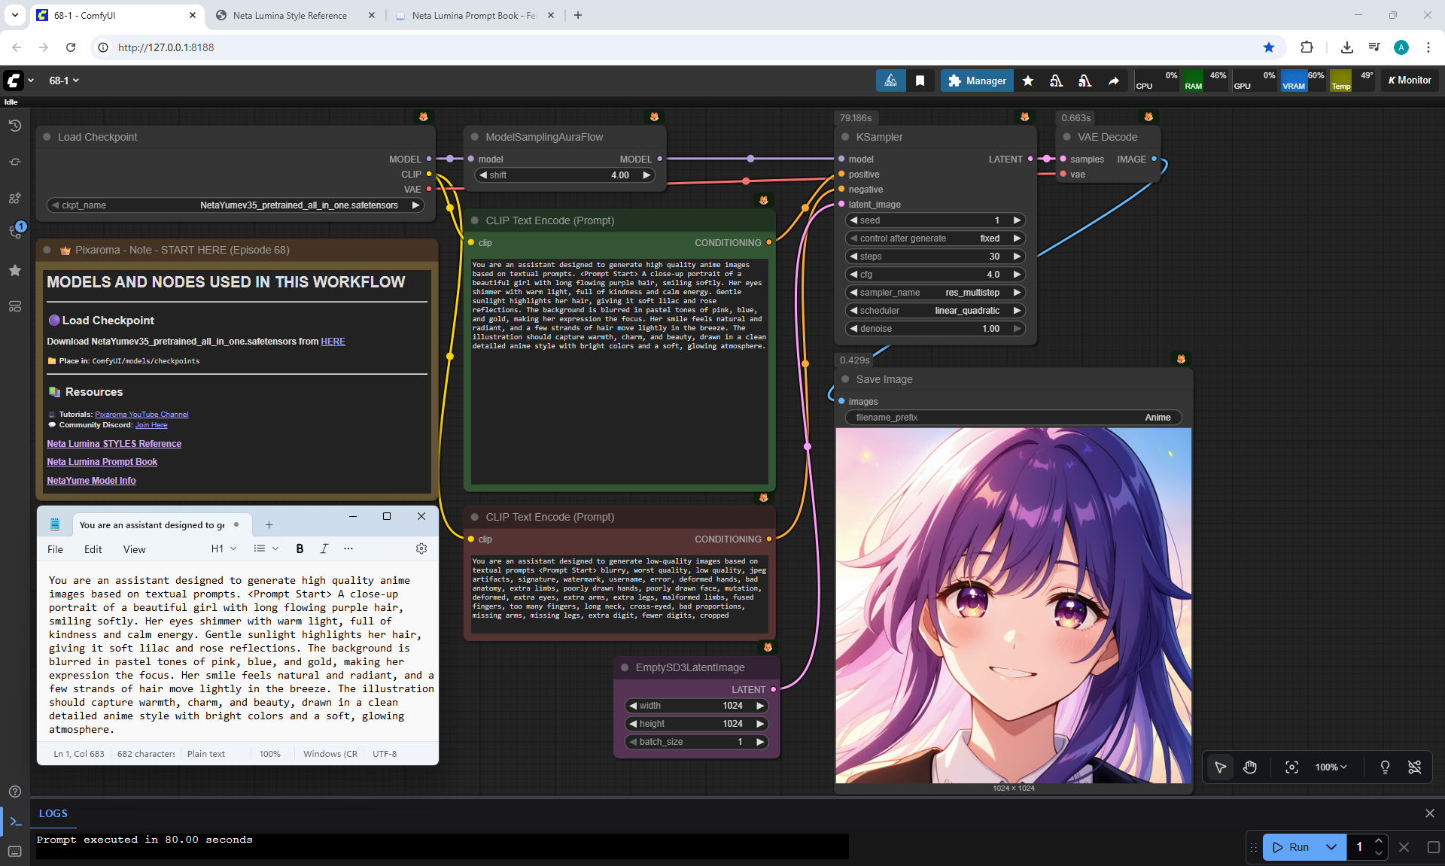Open the Manager panel

(976, 81)
